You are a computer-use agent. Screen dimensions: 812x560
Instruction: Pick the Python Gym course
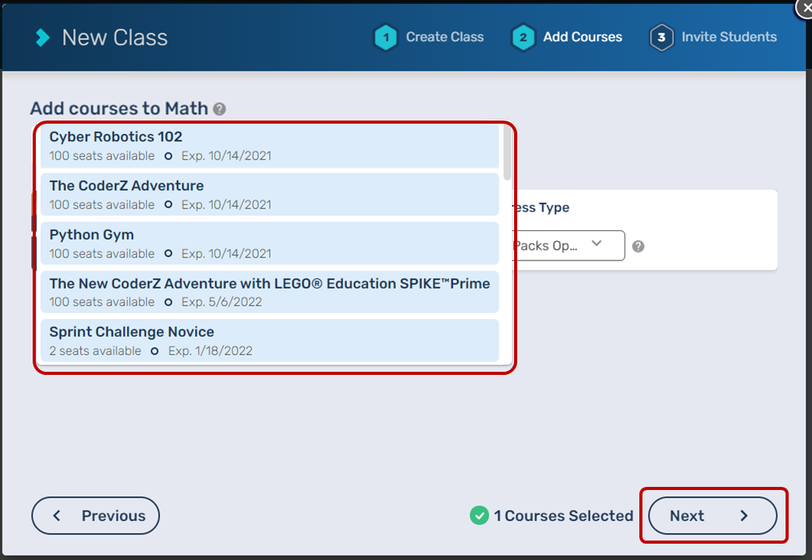270,243
